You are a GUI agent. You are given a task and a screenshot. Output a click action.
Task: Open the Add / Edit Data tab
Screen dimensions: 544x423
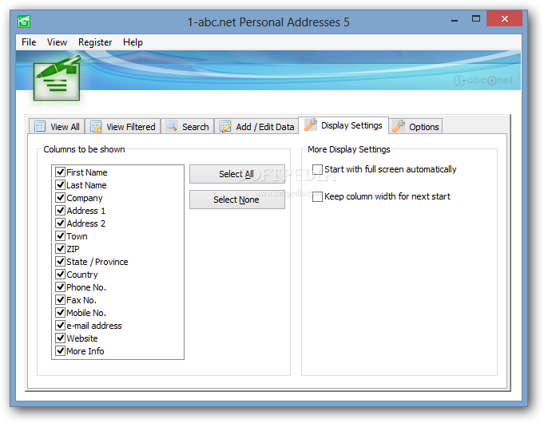coord(256,127)
